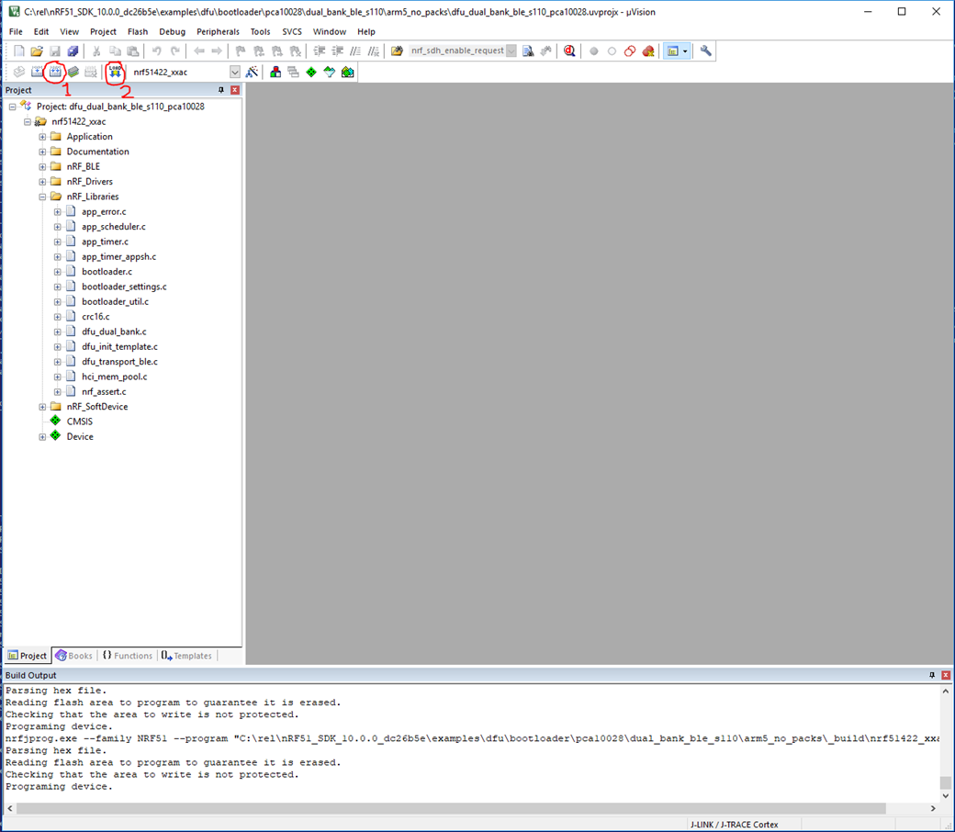Click the Navigate Backwards arrow icon

click(x=198, y=51)
